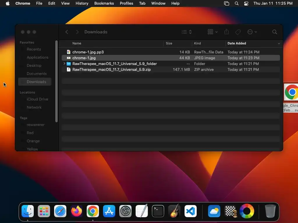Select the Orange tag
298x223 pixels.
click(33, 141)
